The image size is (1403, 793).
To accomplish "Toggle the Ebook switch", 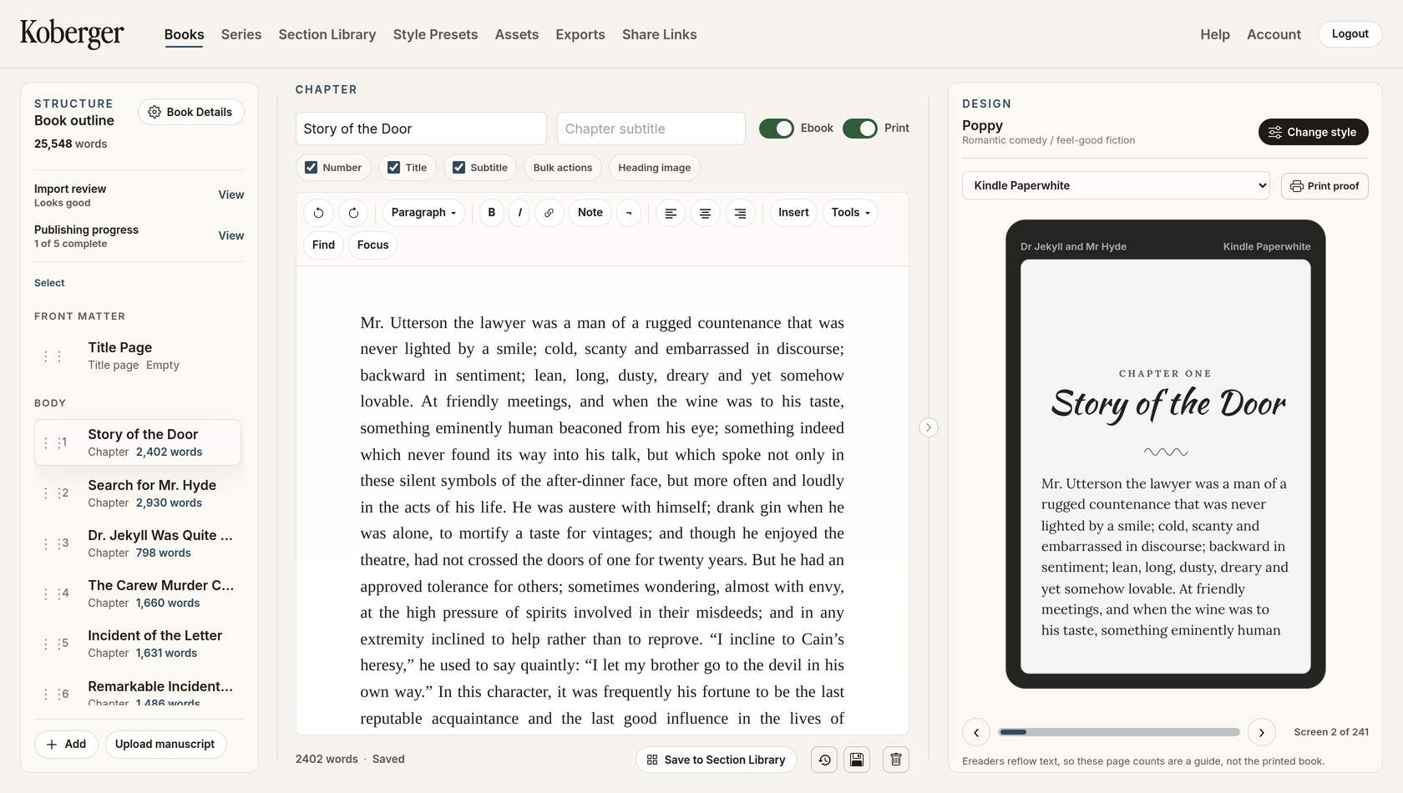I will point(777,129).
